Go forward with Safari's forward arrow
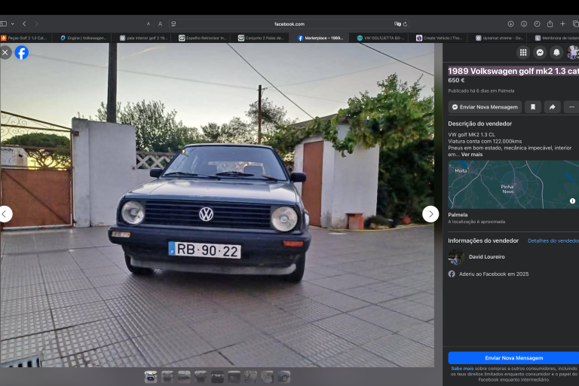 36,23
